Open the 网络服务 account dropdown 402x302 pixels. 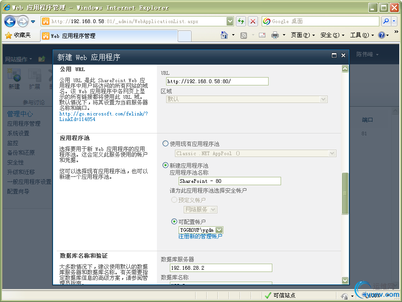click(x=200, y=210)
